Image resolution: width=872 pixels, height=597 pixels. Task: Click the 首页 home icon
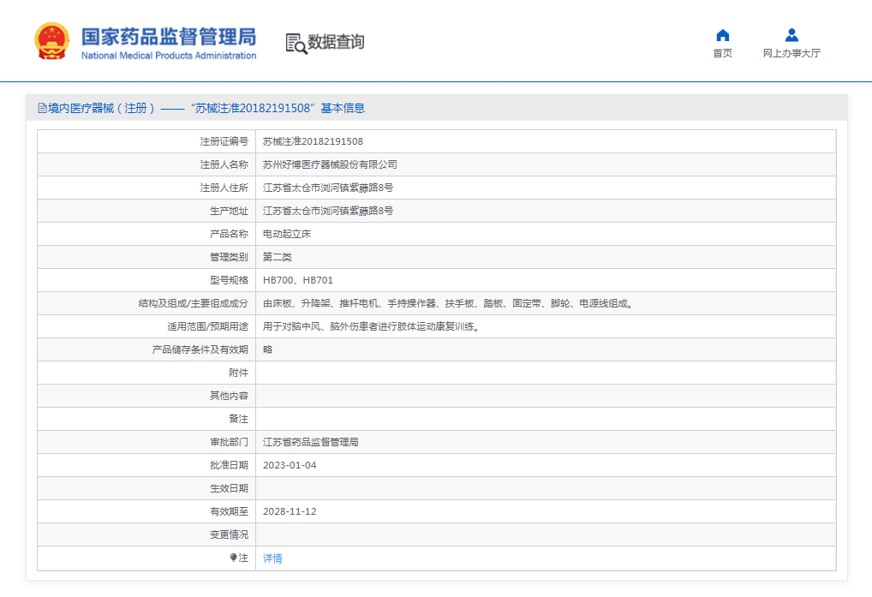[x=722, y=33]
